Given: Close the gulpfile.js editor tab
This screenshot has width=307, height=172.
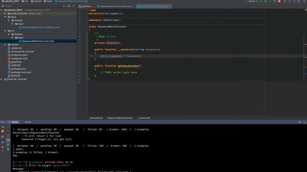Looking at the screenshot, I should [x=93, y=6].
